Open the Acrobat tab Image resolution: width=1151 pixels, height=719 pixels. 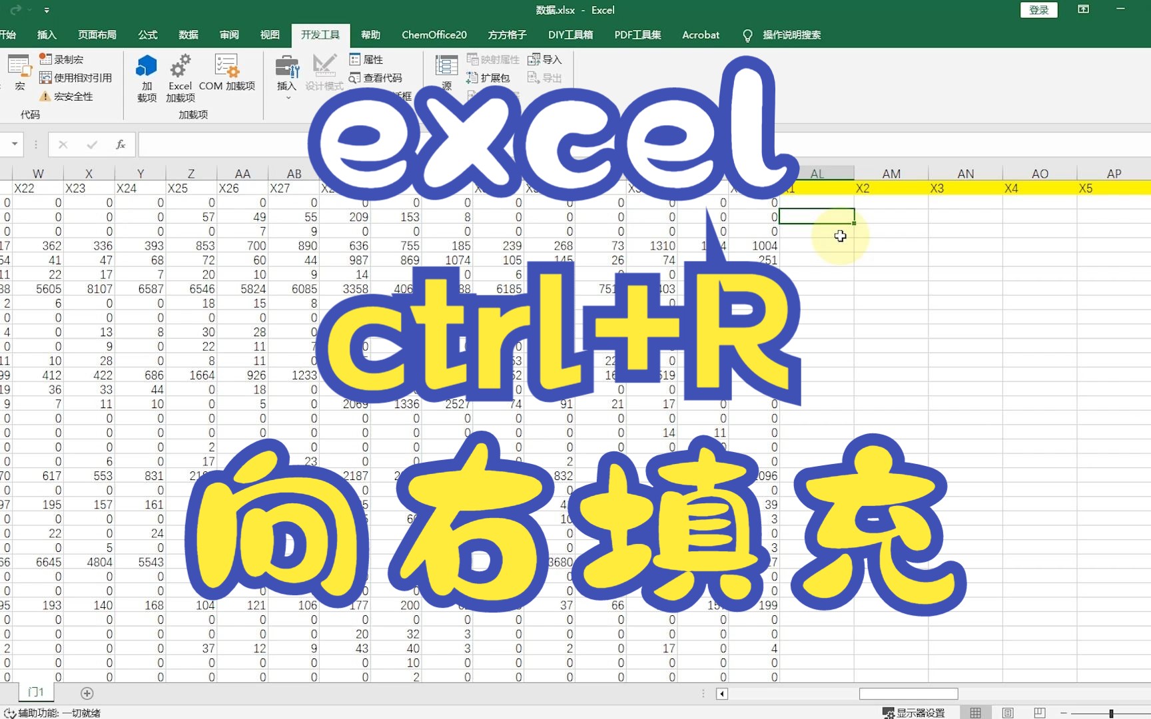(x=701, y=35)
